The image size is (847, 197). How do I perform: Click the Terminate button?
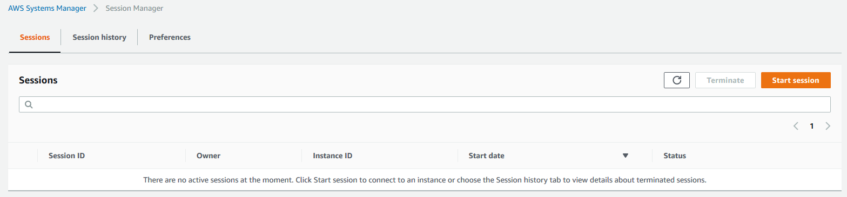[725, 80]
